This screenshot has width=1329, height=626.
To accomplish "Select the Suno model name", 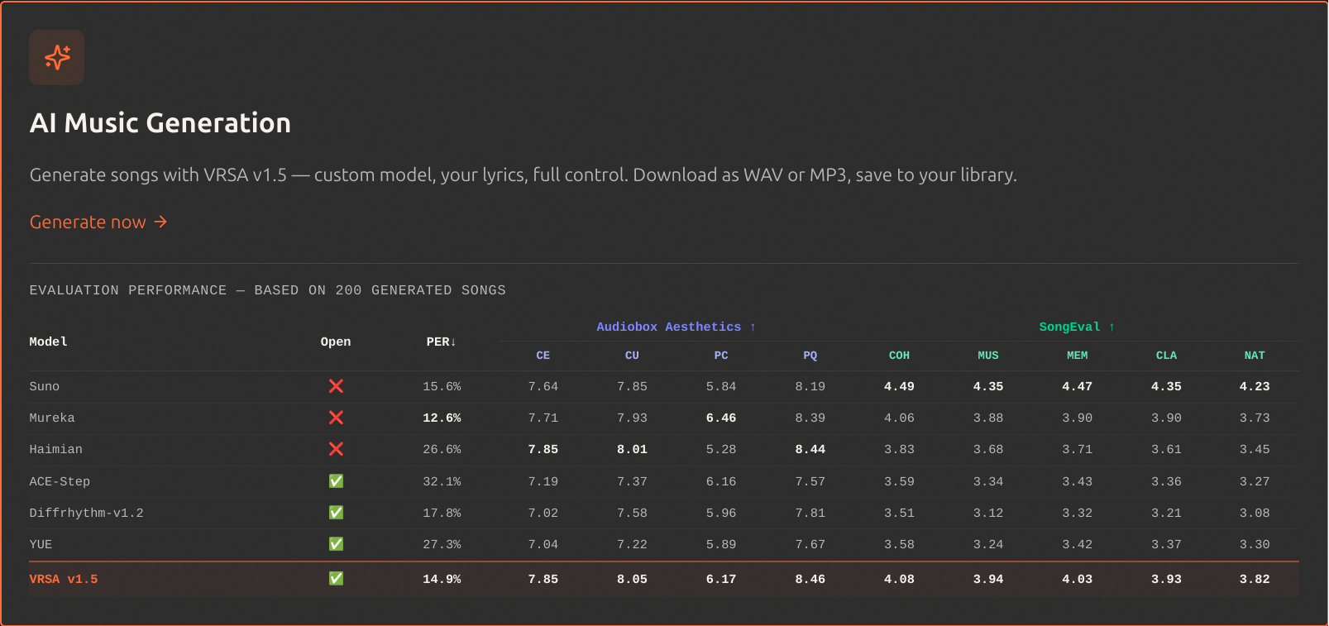I will pos(45,386).
